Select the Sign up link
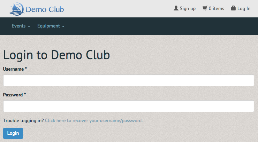This screenshot has height=142, width=258. [185, 8]
